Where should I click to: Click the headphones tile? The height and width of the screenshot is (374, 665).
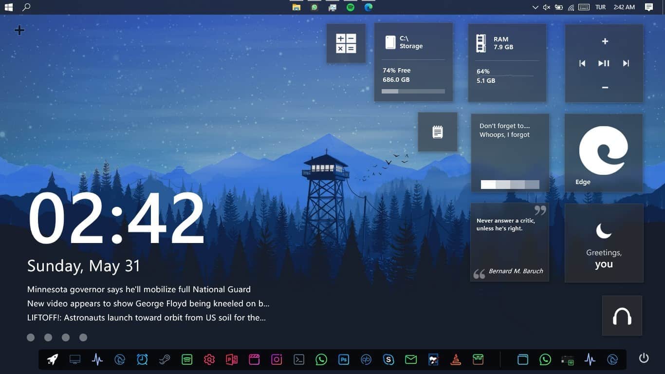[x=622, y=316]
